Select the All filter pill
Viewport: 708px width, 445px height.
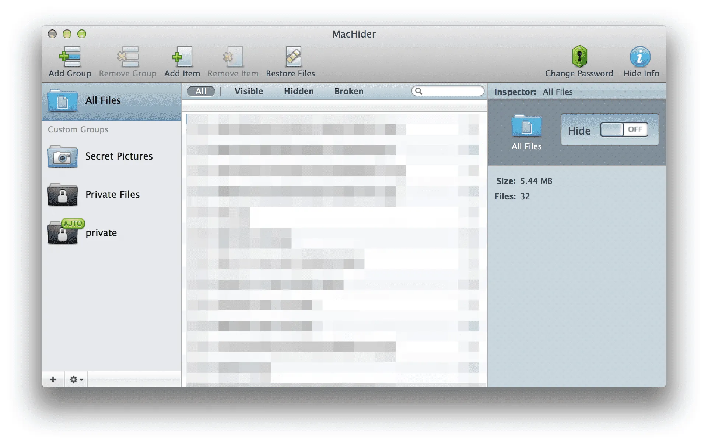[x=201, y=91]
